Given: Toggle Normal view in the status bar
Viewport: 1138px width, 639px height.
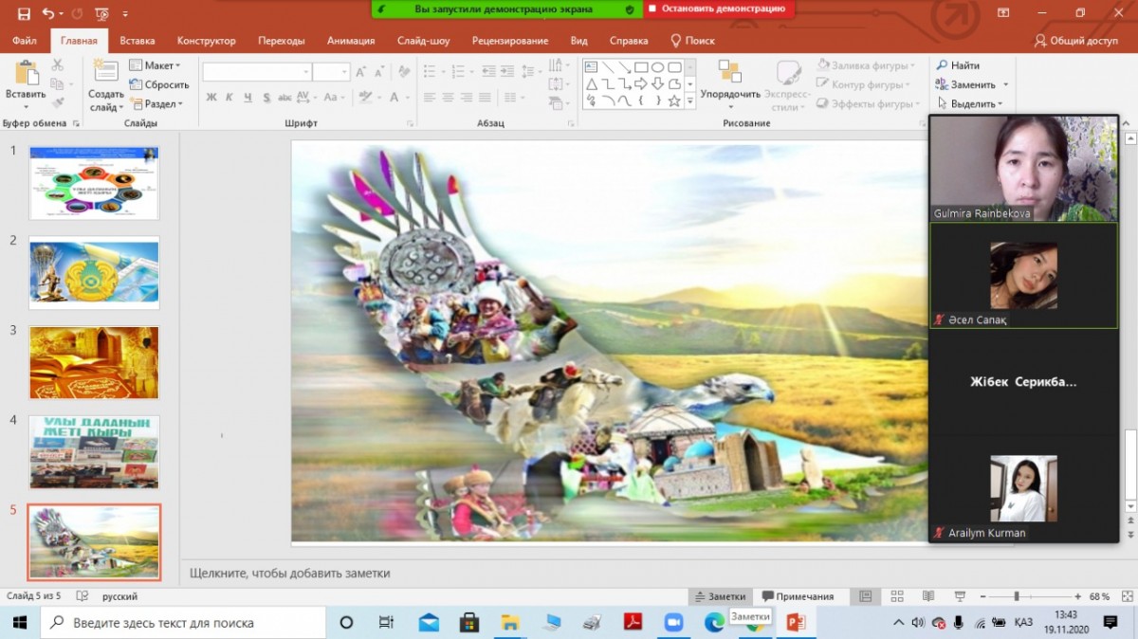Looking at the screenshot, I should click(x=865, y=596).
